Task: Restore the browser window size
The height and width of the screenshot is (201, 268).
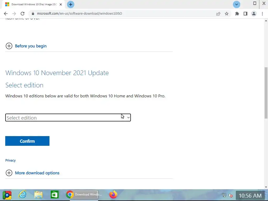Action: point(255,3)
